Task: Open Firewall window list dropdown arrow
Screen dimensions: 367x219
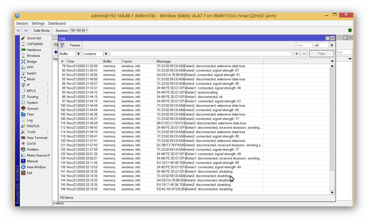Action: [350, 59]
